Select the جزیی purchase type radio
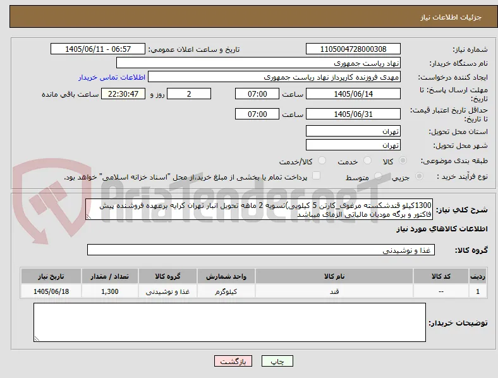The height and width of the screenshot is (378, 498). 419,176
